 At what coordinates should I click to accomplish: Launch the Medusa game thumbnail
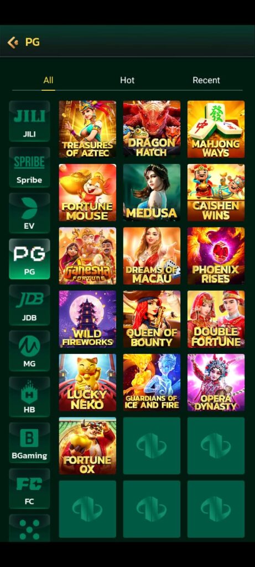click(x=152, y=192)
